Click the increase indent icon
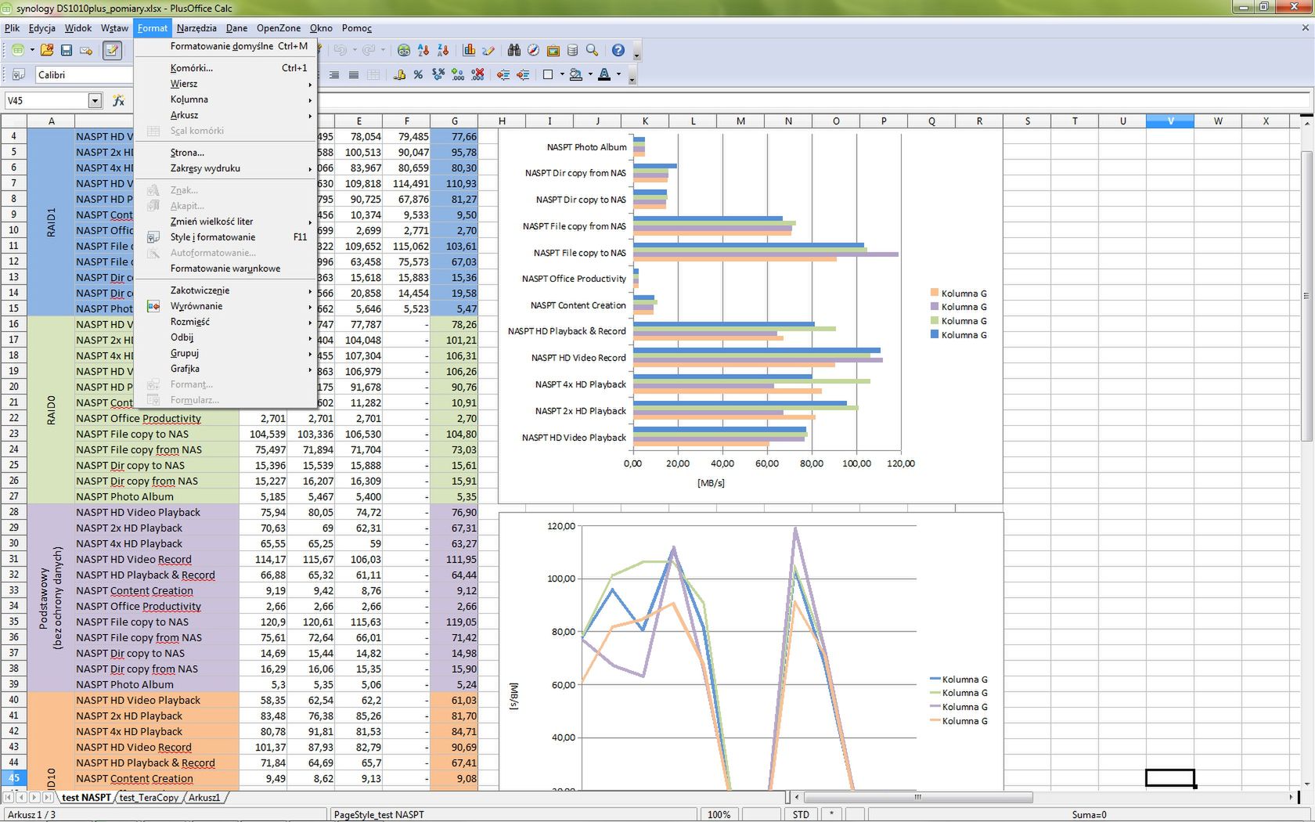 (523, 74)
